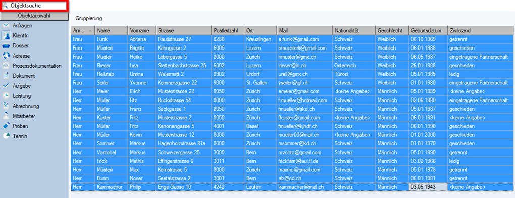Sort the table by Name column header
This screenshot has height=198, width=515.
pos(111,30)
